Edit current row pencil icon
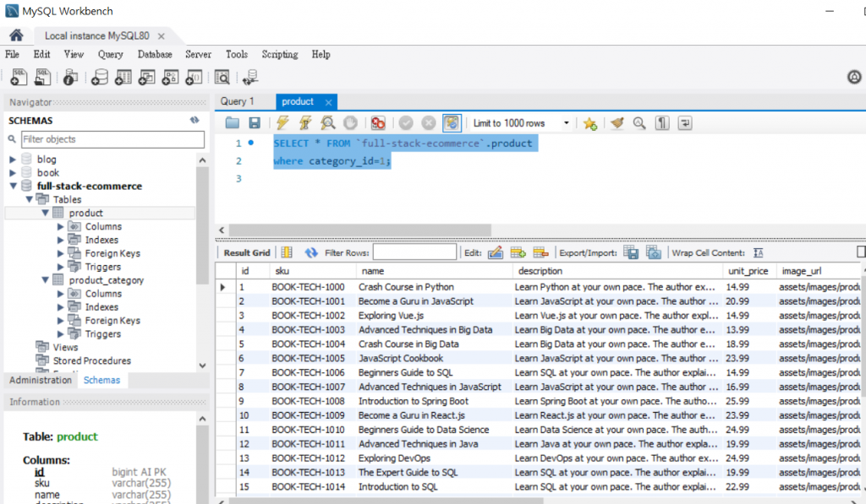Viewport: 866px width, 504px height. click(496, 252)
